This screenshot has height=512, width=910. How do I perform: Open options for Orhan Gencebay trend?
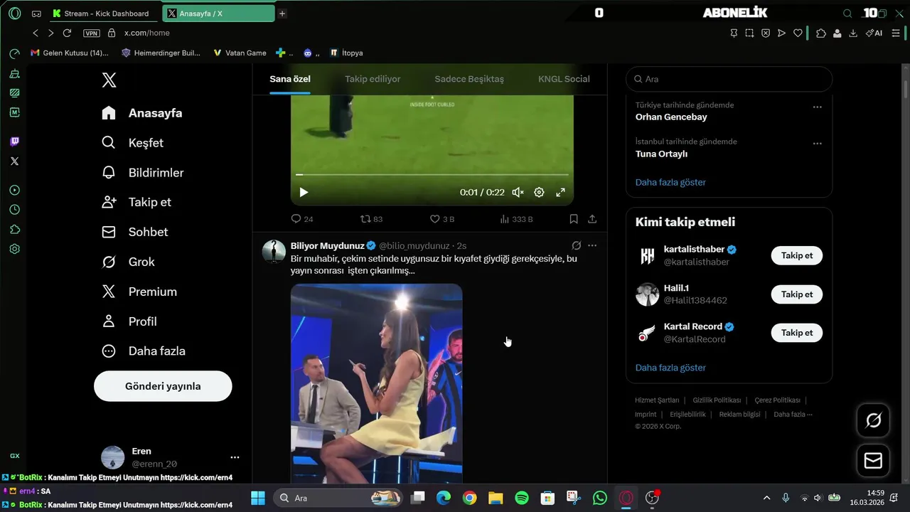817,107
